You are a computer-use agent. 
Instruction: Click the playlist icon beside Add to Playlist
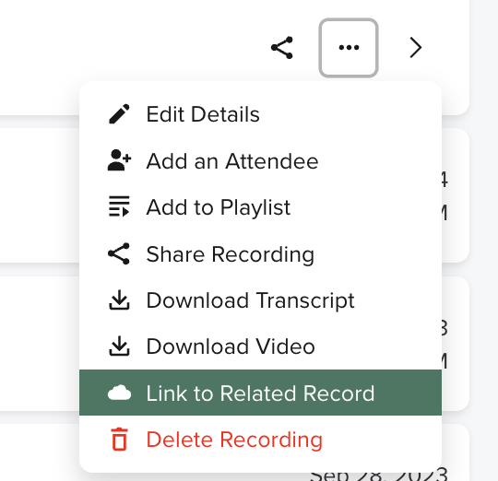pyautogui.click(x=119, y=206)
